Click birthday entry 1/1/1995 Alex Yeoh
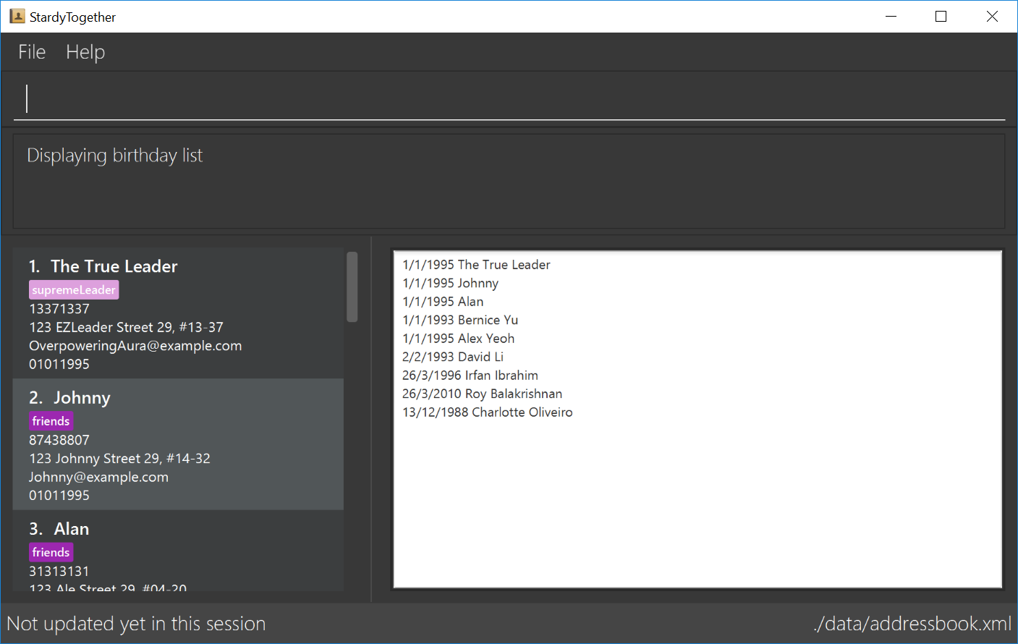The width and height of the screenshot is (1018, 644). 459,339
